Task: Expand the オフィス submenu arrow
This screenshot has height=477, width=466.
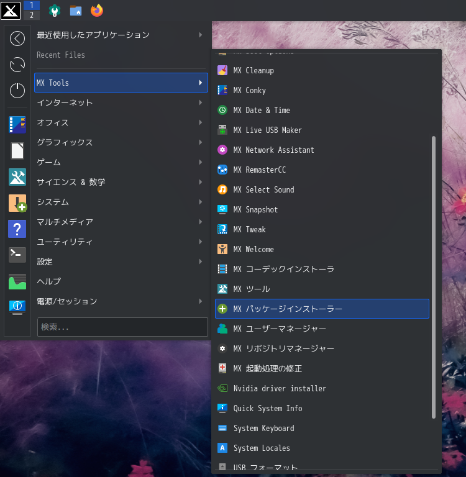Action: coord(200,122)
